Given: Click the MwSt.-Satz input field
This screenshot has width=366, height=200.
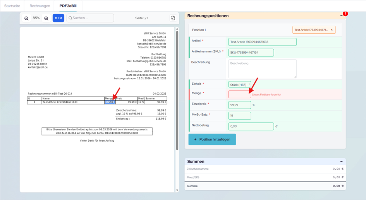Looking at the screenshot, I should tap(239, 116).
